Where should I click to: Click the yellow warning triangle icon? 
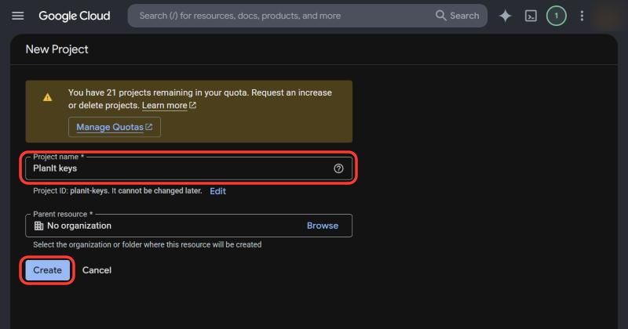[47, 97]
